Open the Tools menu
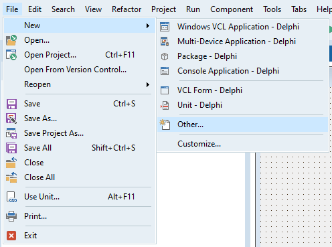The width and height of the screenshot is (332, 247). (x=272, y=9)
